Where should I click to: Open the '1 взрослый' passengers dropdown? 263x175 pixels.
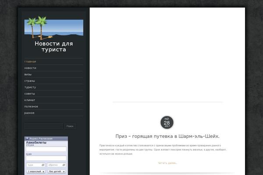(36, 171)
